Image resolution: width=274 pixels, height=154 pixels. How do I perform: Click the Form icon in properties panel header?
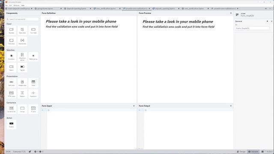click(237, 15)
